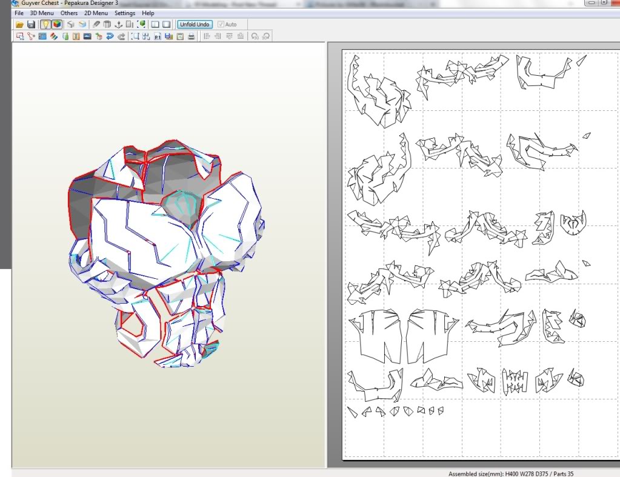Viewport: 620px width, 477px height.
Task: Click the arrange parts grid icon
Action: [x=146, y=36]
